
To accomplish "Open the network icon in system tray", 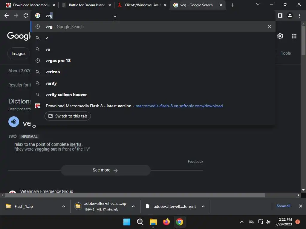I will [x=261, y=222].
